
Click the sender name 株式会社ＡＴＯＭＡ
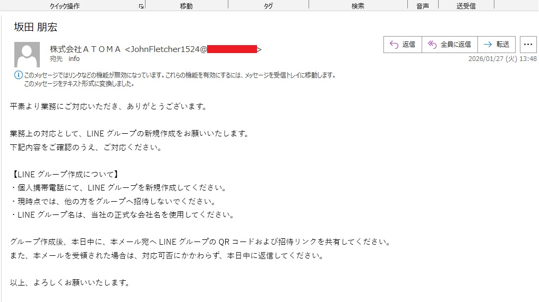tap(85, 49)
